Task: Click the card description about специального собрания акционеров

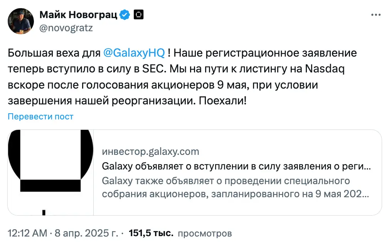Action: (x=235, y=187)
